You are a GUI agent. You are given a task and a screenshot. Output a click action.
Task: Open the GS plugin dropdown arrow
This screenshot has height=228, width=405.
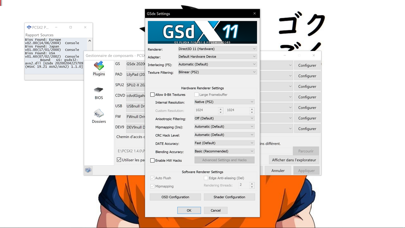(290, 65)
